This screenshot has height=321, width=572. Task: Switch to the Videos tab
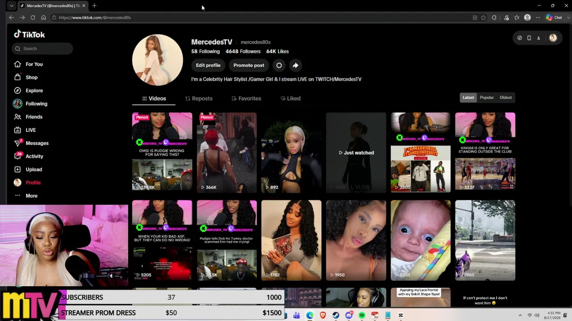coord(154,99)
